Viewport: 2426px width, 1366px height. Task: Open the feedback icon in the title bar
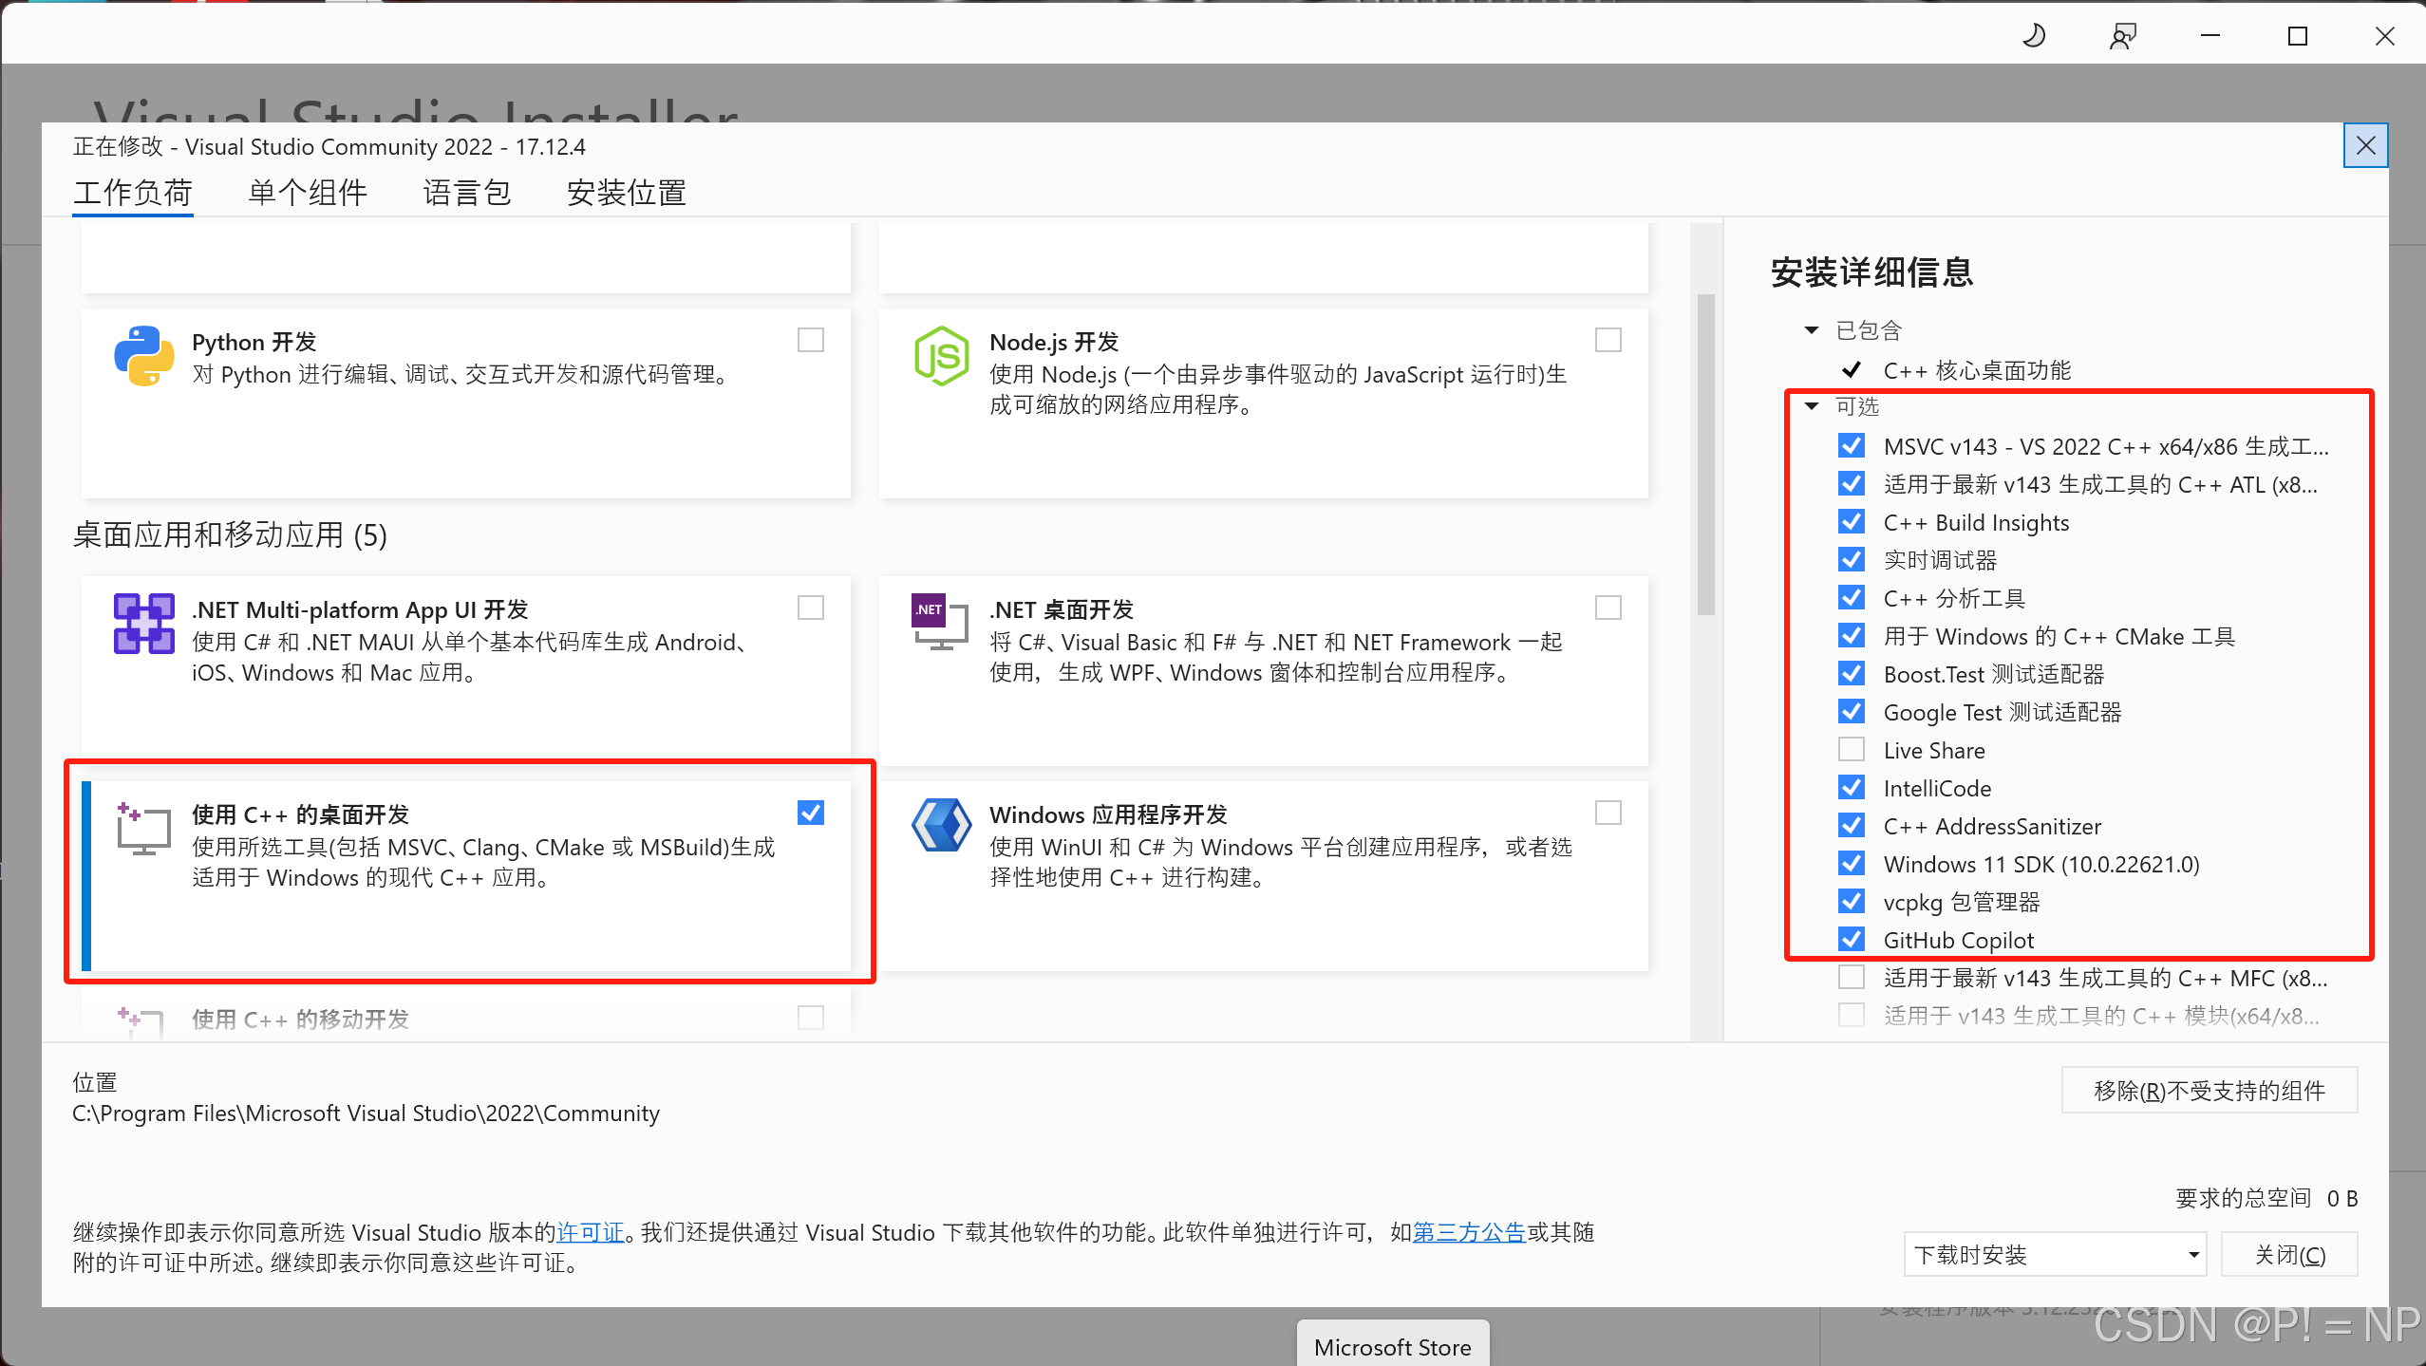click(x=2122, y=36)
